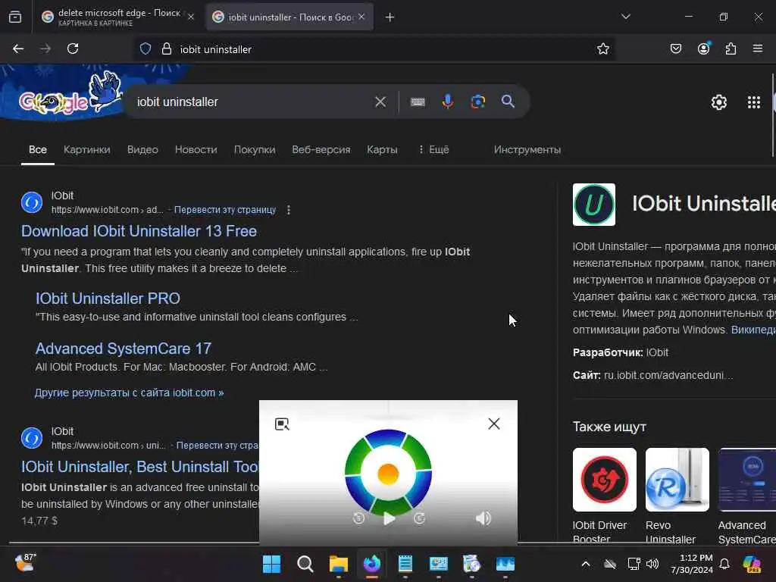Open Другие результаты с сайта iobit.com
The height and width of the screenshot is (582, 776).
(129, 393)
